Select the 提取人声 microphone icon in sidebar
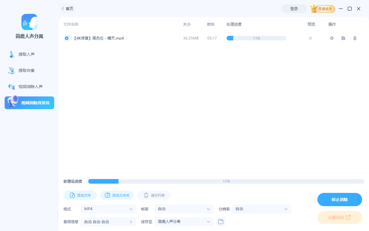The width and height of the screenshot is (369, 231). coord(12,54)
